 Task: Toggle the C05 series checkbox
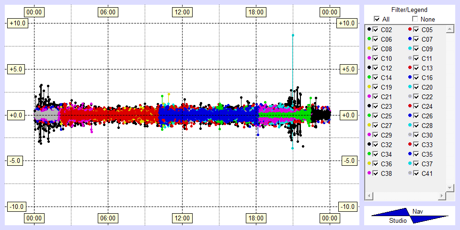click(x=416, y=30)
